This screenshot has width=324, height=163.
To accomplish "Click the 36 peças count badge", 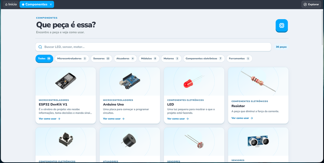I will click(x=281, y=47).
